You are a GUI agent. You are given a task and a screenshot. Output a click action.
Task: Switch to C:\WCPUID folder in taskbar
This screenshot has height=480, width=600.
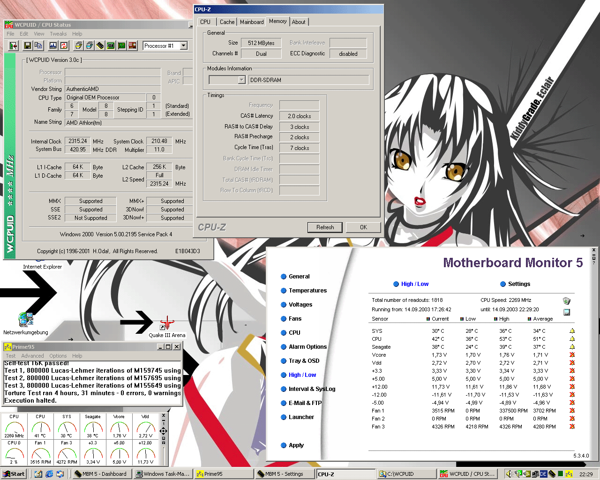point(407,474)
